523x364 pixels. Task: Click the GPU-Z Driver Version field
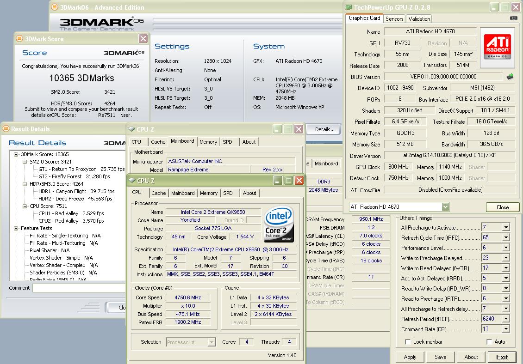click(x=449, y=155)
